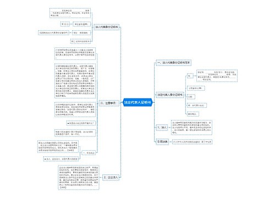Select the 法人代表身份证明书 node at top left
This screenshot has height=198, width=275.
107,27
